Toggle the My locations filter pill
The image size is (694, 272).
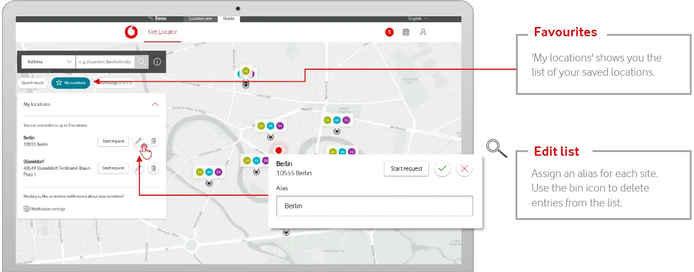[71, 83]
